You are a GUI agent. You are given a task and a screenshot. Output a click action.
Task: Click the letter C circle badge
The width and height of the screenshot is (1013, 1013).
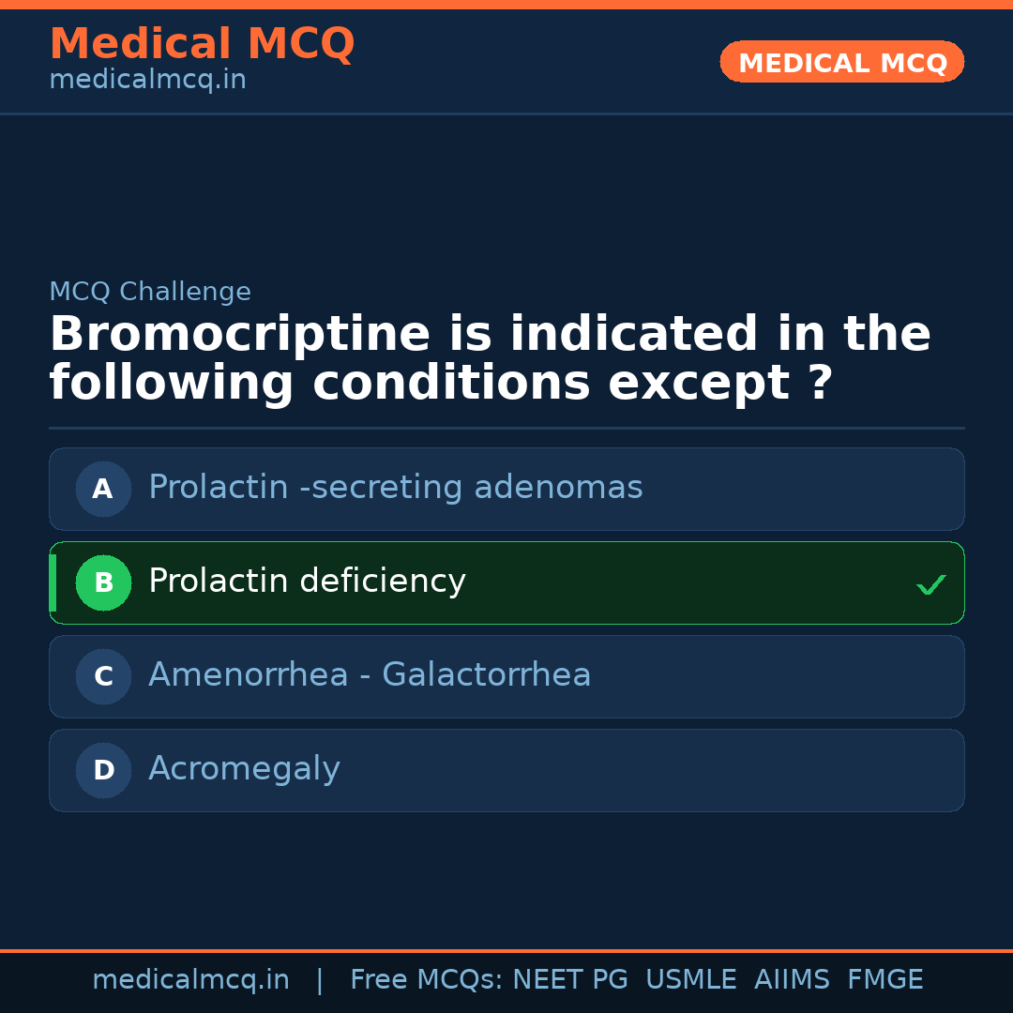pyautogui.click(x=103, y=676)
